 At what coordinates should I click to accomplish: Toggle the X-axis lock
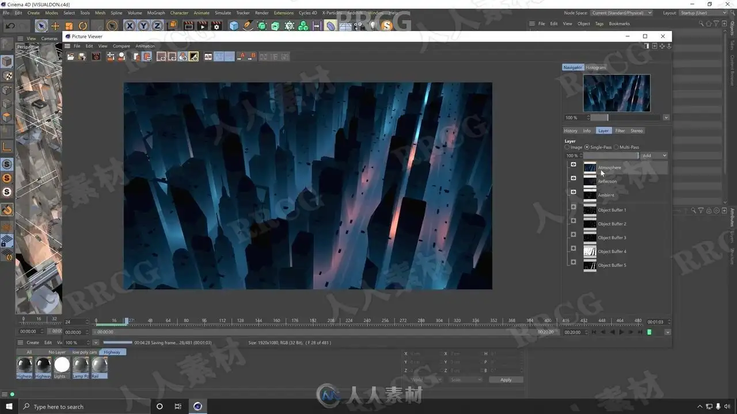[x=130, y=26]
